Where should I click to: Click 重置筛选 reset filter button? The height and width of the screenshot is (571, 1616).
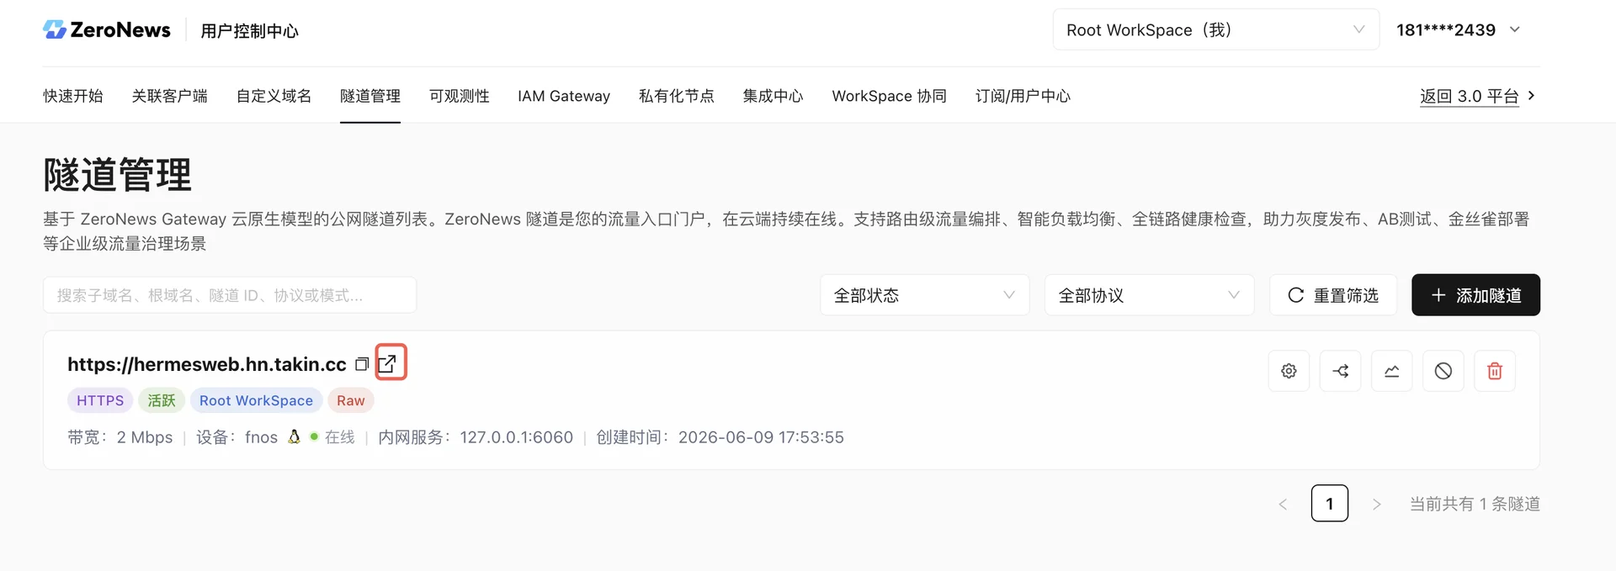[x=1333, y=295]
